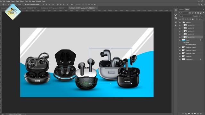Open the blend mode Normal dropdown
Viewport: 205px width, 115px height.
[x=186, y=16]
